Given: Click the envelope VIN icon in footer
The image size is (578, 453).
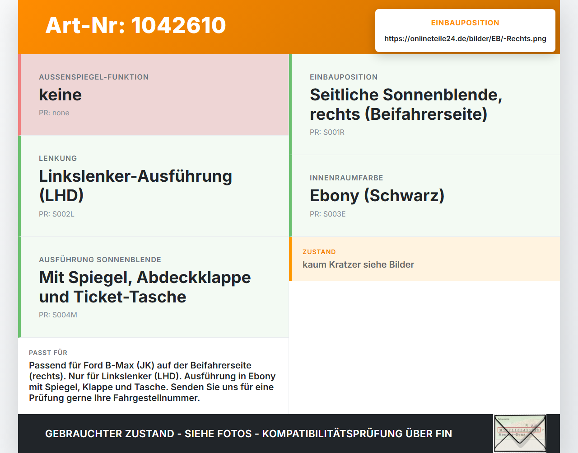Looking at the screenshot, I should [x=520, y=433].
